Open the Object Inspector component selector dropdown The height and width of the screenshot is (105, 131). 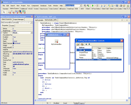pyautogui.click(x=31, y=23)
